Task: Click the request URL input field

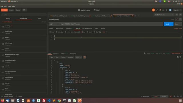Action: click(111, 24)
